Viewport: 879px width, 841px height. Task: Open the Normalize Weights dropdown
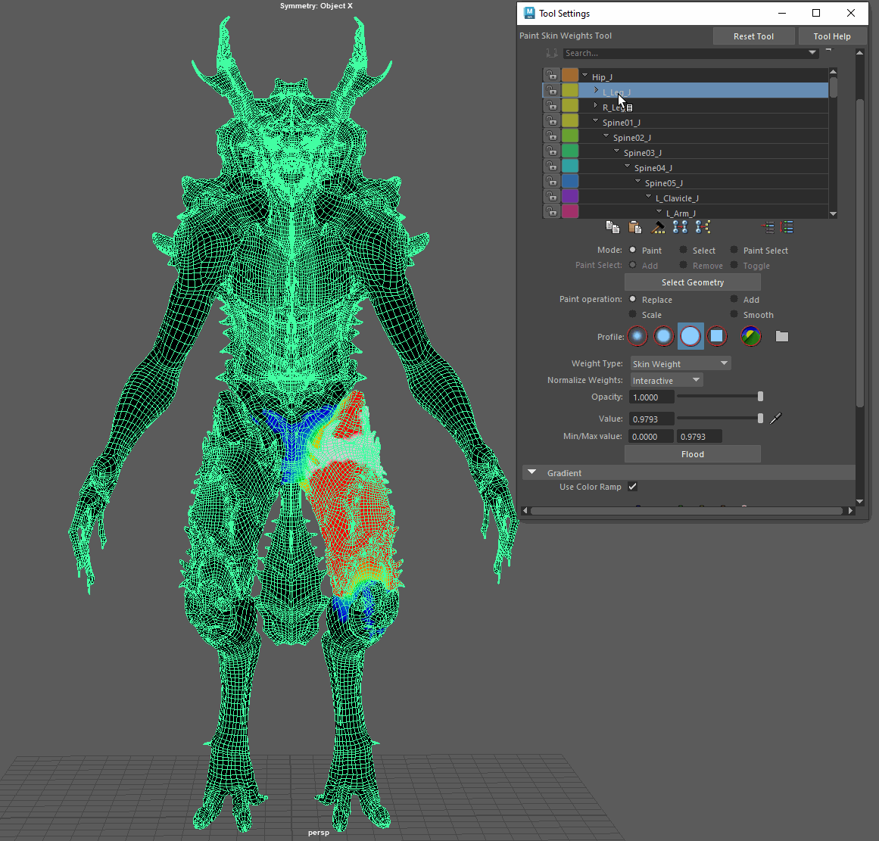(666, 381)
